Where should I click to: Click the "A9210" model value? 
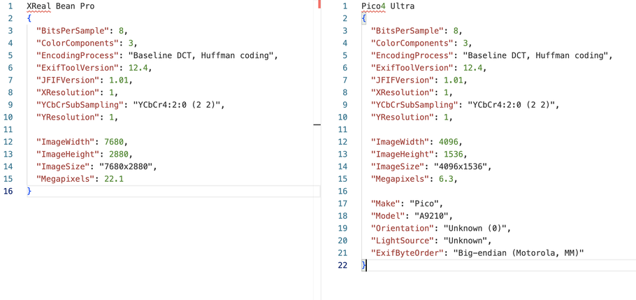coord(431,216)
